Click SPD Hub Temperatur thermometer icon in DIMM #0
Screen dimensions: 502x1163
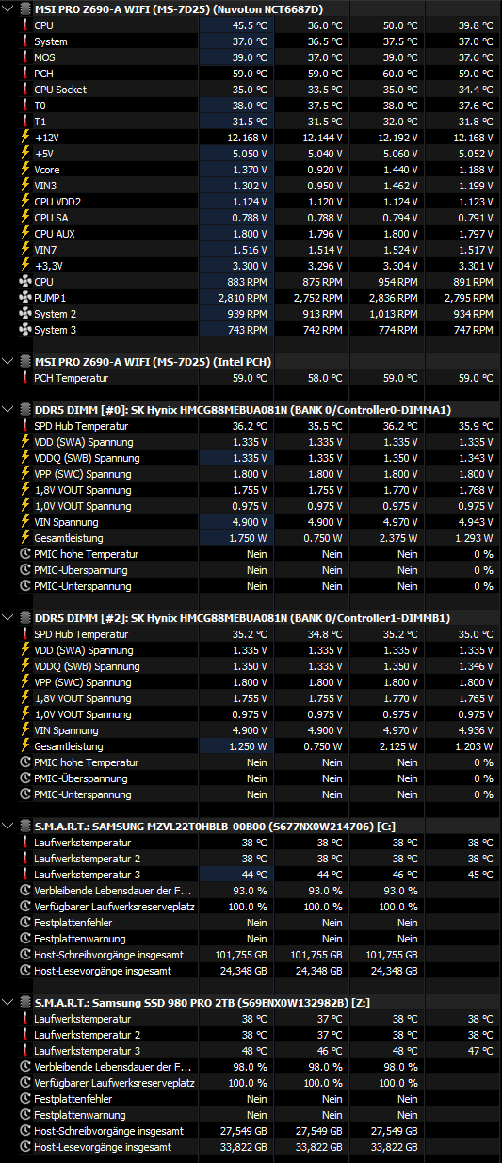[24, 426]
